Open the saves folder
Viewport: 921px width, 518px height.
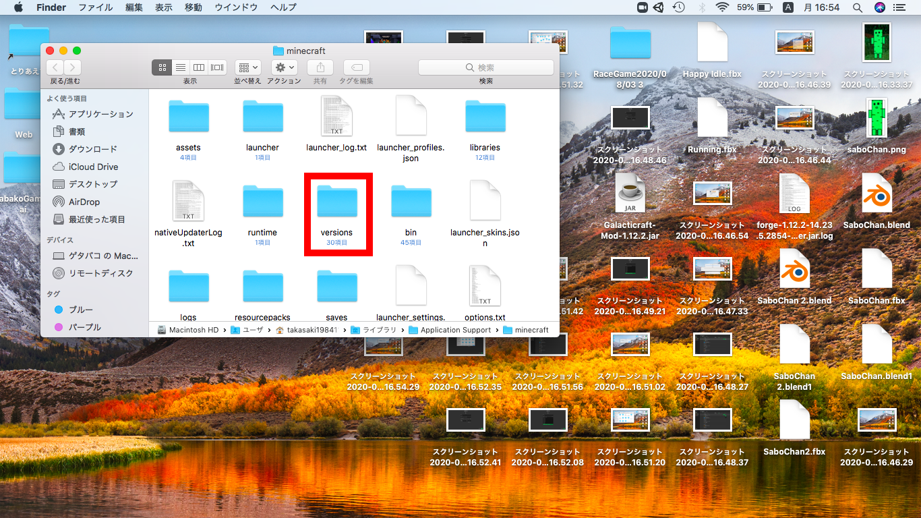point(336,286)
